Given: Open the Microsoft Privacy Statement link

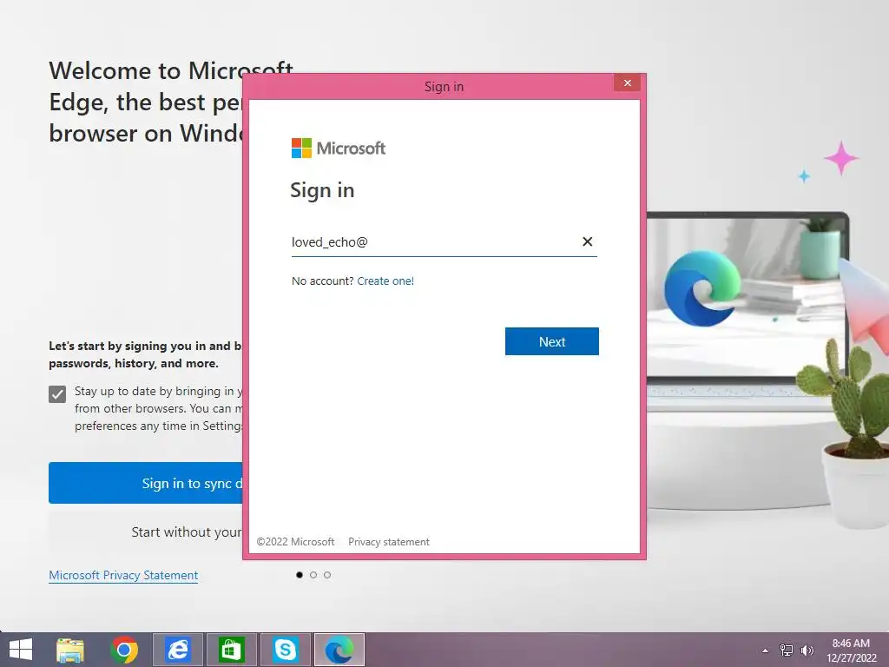Looking at the screenshot, I should (x=123, y=575).
